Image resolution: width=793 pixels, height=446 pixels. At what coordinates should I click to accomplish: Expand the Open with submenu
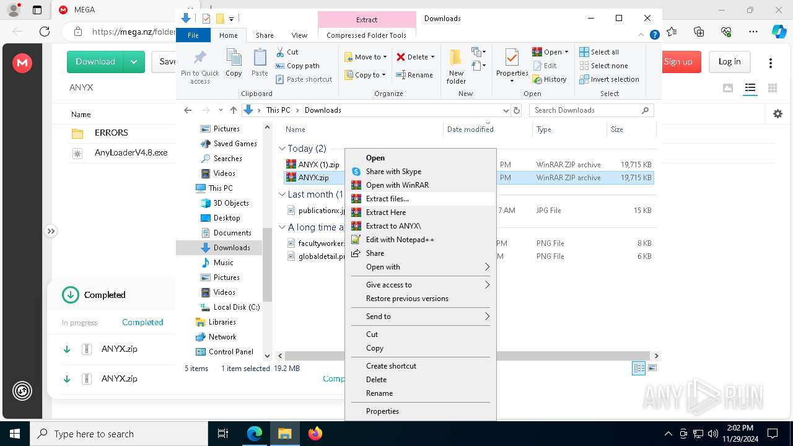(x=420, y=267)
